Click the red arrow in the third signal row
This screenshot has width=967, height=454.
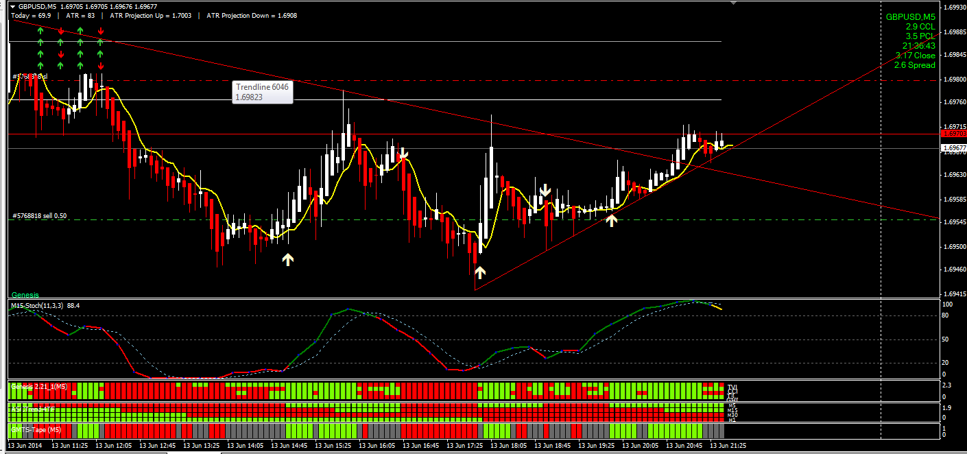point(60,54)
